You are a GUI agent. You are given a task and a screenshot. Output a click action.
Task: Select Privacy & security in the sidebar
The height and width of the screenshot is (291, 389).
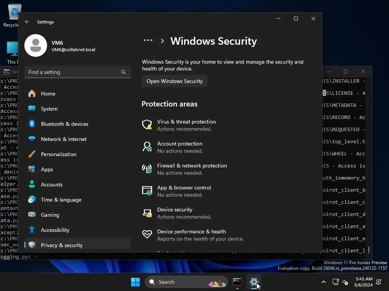tap(77, 245)
